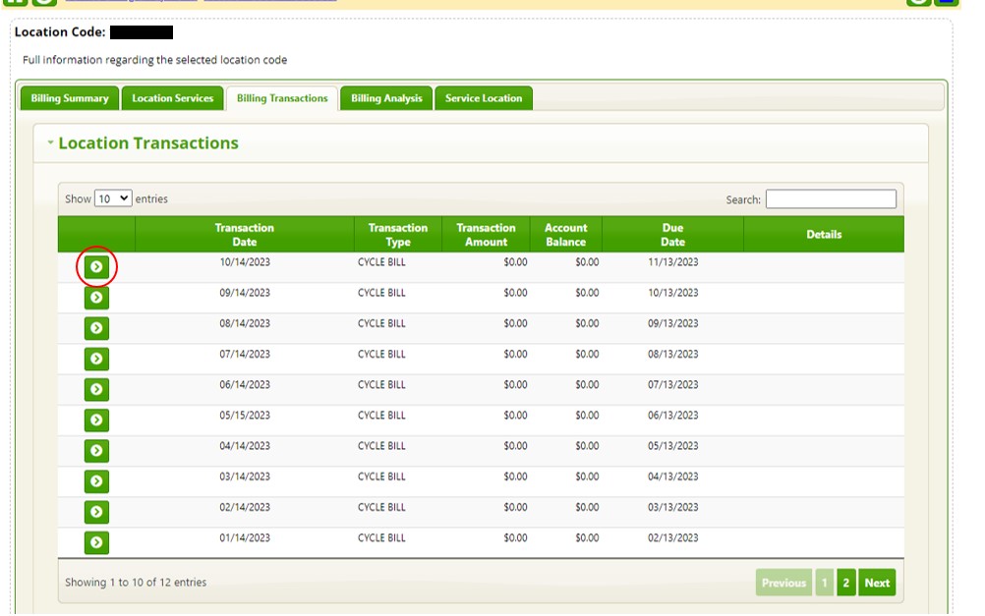Screen dimensions: 985x616
Task: Open details arrow for 03/14/2023 transaction
Action: 96,481
